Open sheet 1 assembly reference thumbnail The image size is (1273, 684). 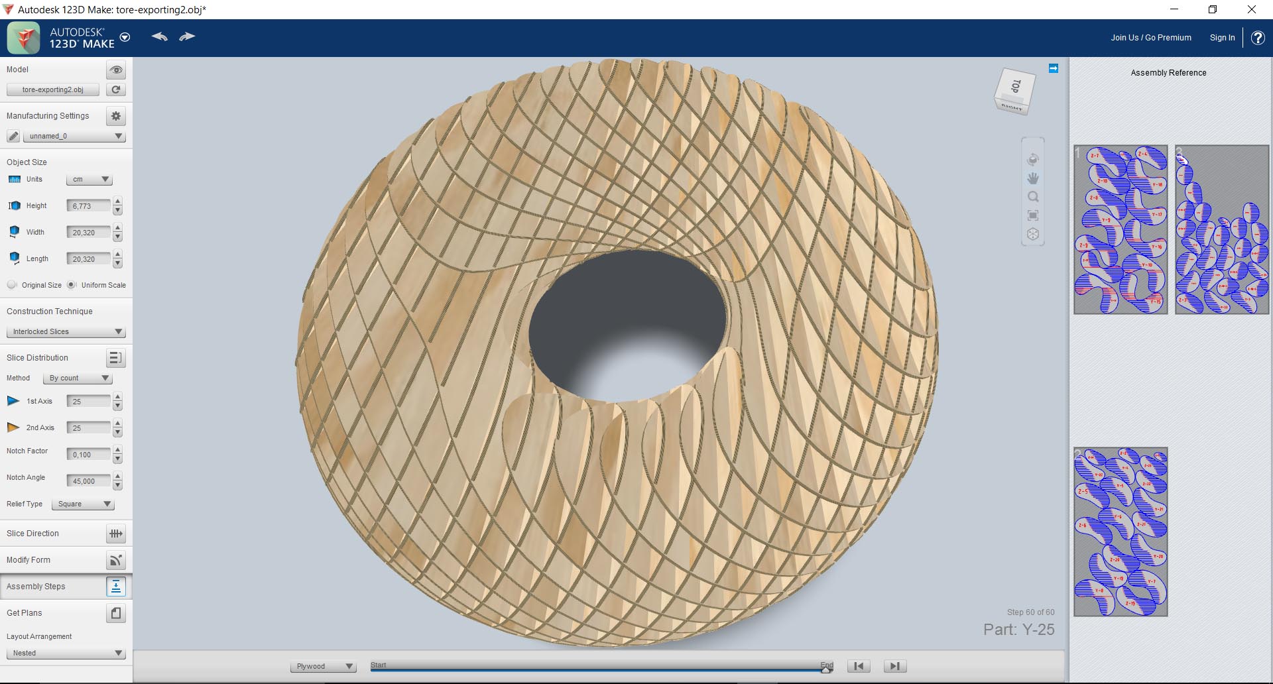(1121, 230)
